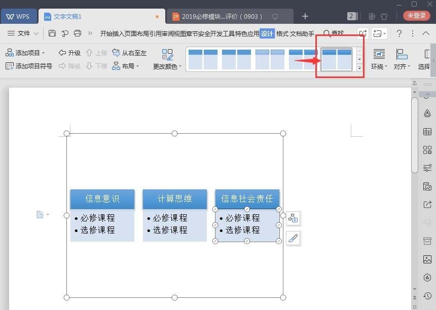
Task: Click the floating add-item icon beside the SmartArt
Action: coord(293,218)
